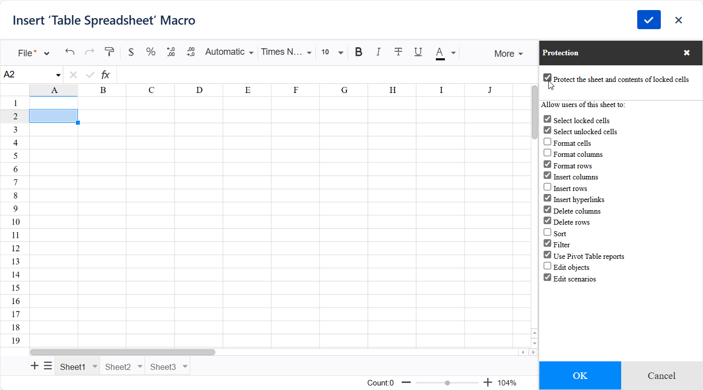
Task: Switch to the Sheet2 tab
Action: [x=118, y=367]
